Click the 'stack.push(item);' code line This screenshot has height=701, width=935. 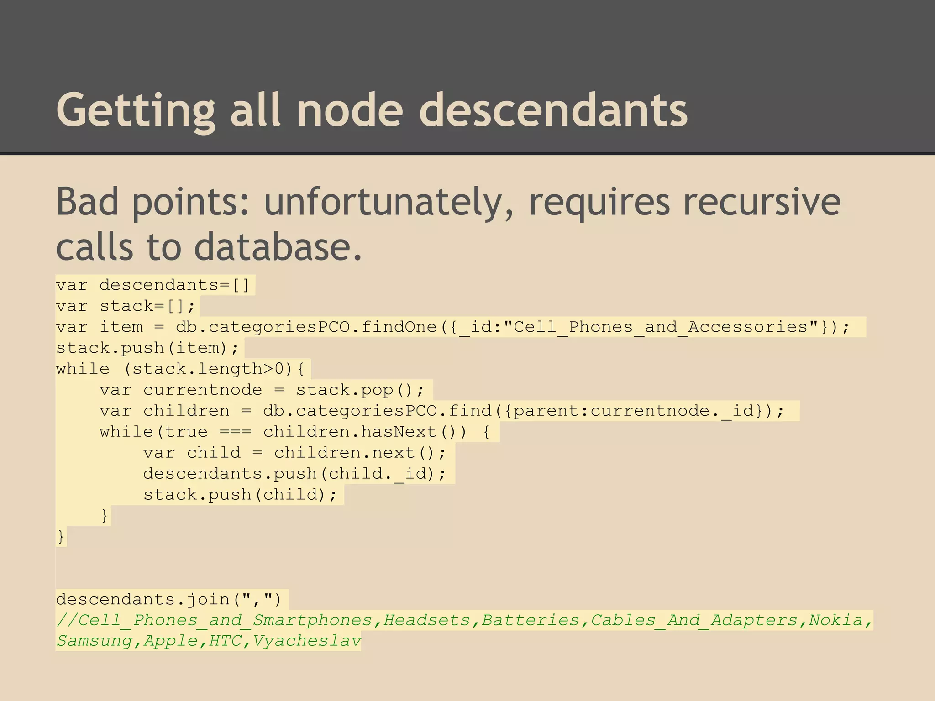pos(147,348)
